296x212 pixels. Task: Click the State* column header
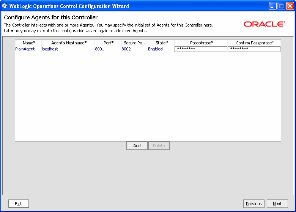[x=161, y=43]
